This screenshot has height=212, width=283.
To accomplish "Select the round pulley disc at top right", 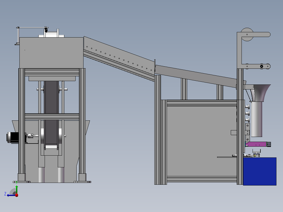I will 247,34.
